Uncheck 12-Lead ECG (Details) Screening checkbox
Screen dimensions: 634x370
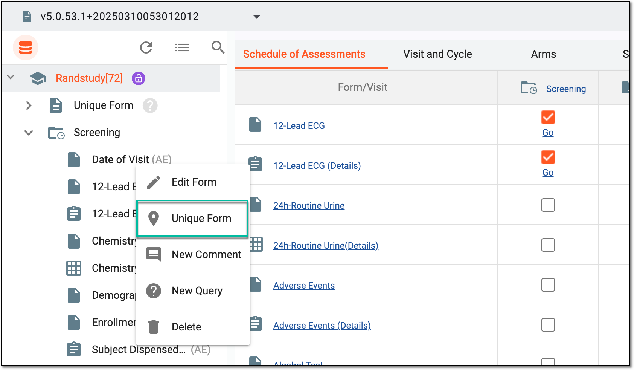click(x=548, y=157)
